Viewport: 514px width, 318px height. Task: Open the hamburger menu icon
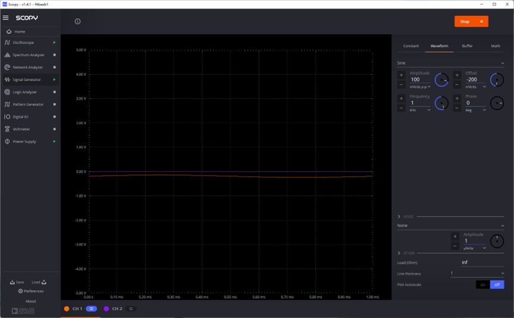(x=5, y=18)
